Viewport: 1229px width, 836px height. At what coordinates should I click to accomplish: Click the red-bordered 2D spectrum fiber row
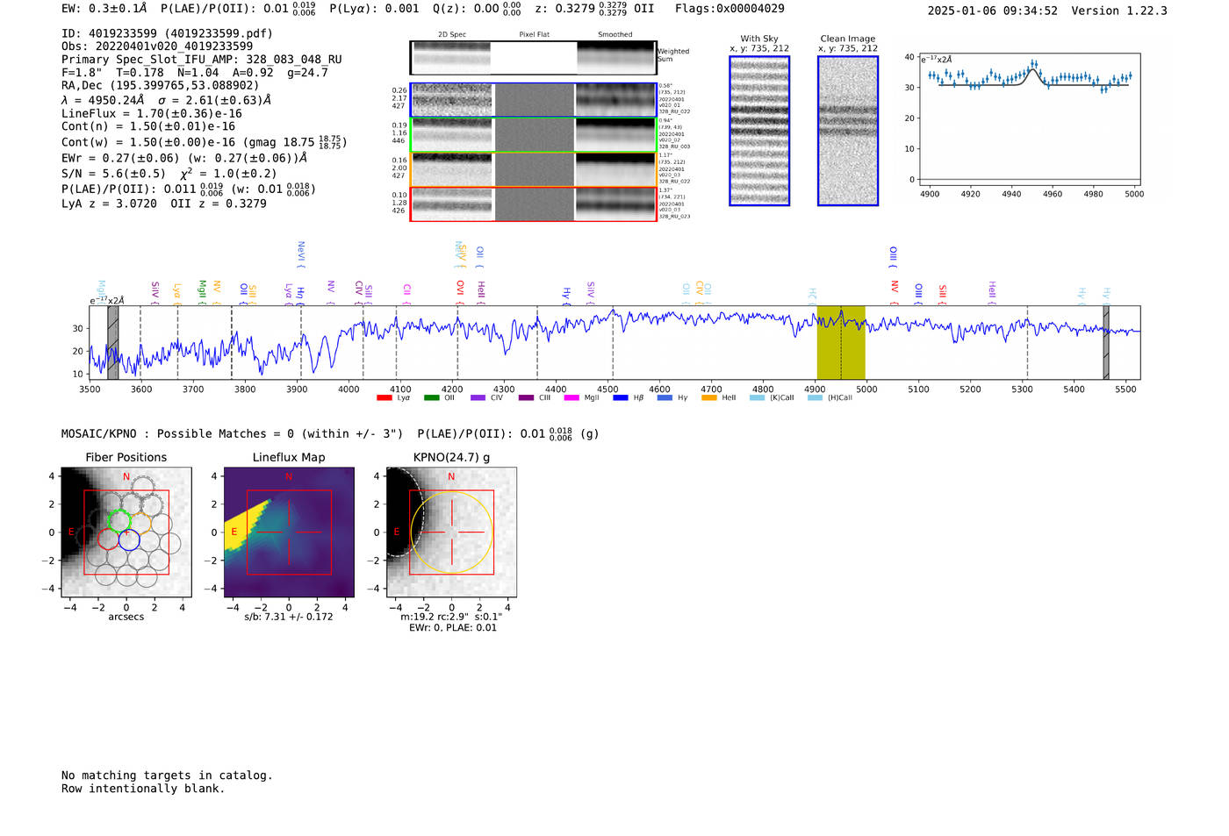click(x=533, y=204)
